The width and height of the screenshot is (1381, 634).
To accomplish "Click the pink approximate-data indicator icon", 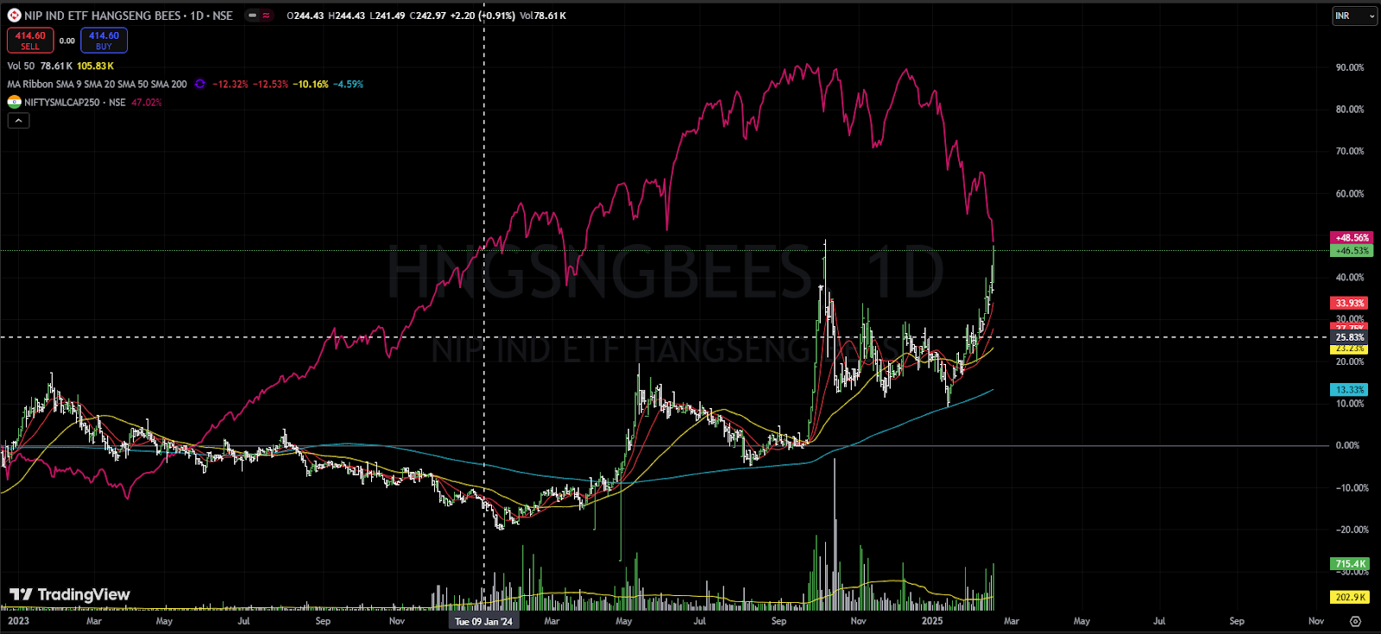I will tap(266, 16).
